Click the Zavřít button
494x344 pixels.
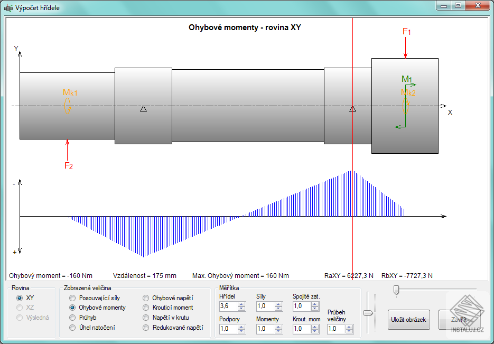(459, 320)
